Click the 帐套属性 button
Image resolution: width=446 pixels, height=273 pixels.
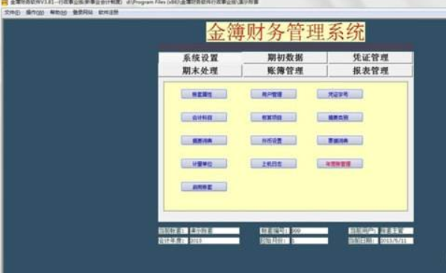tap(204, 94)
